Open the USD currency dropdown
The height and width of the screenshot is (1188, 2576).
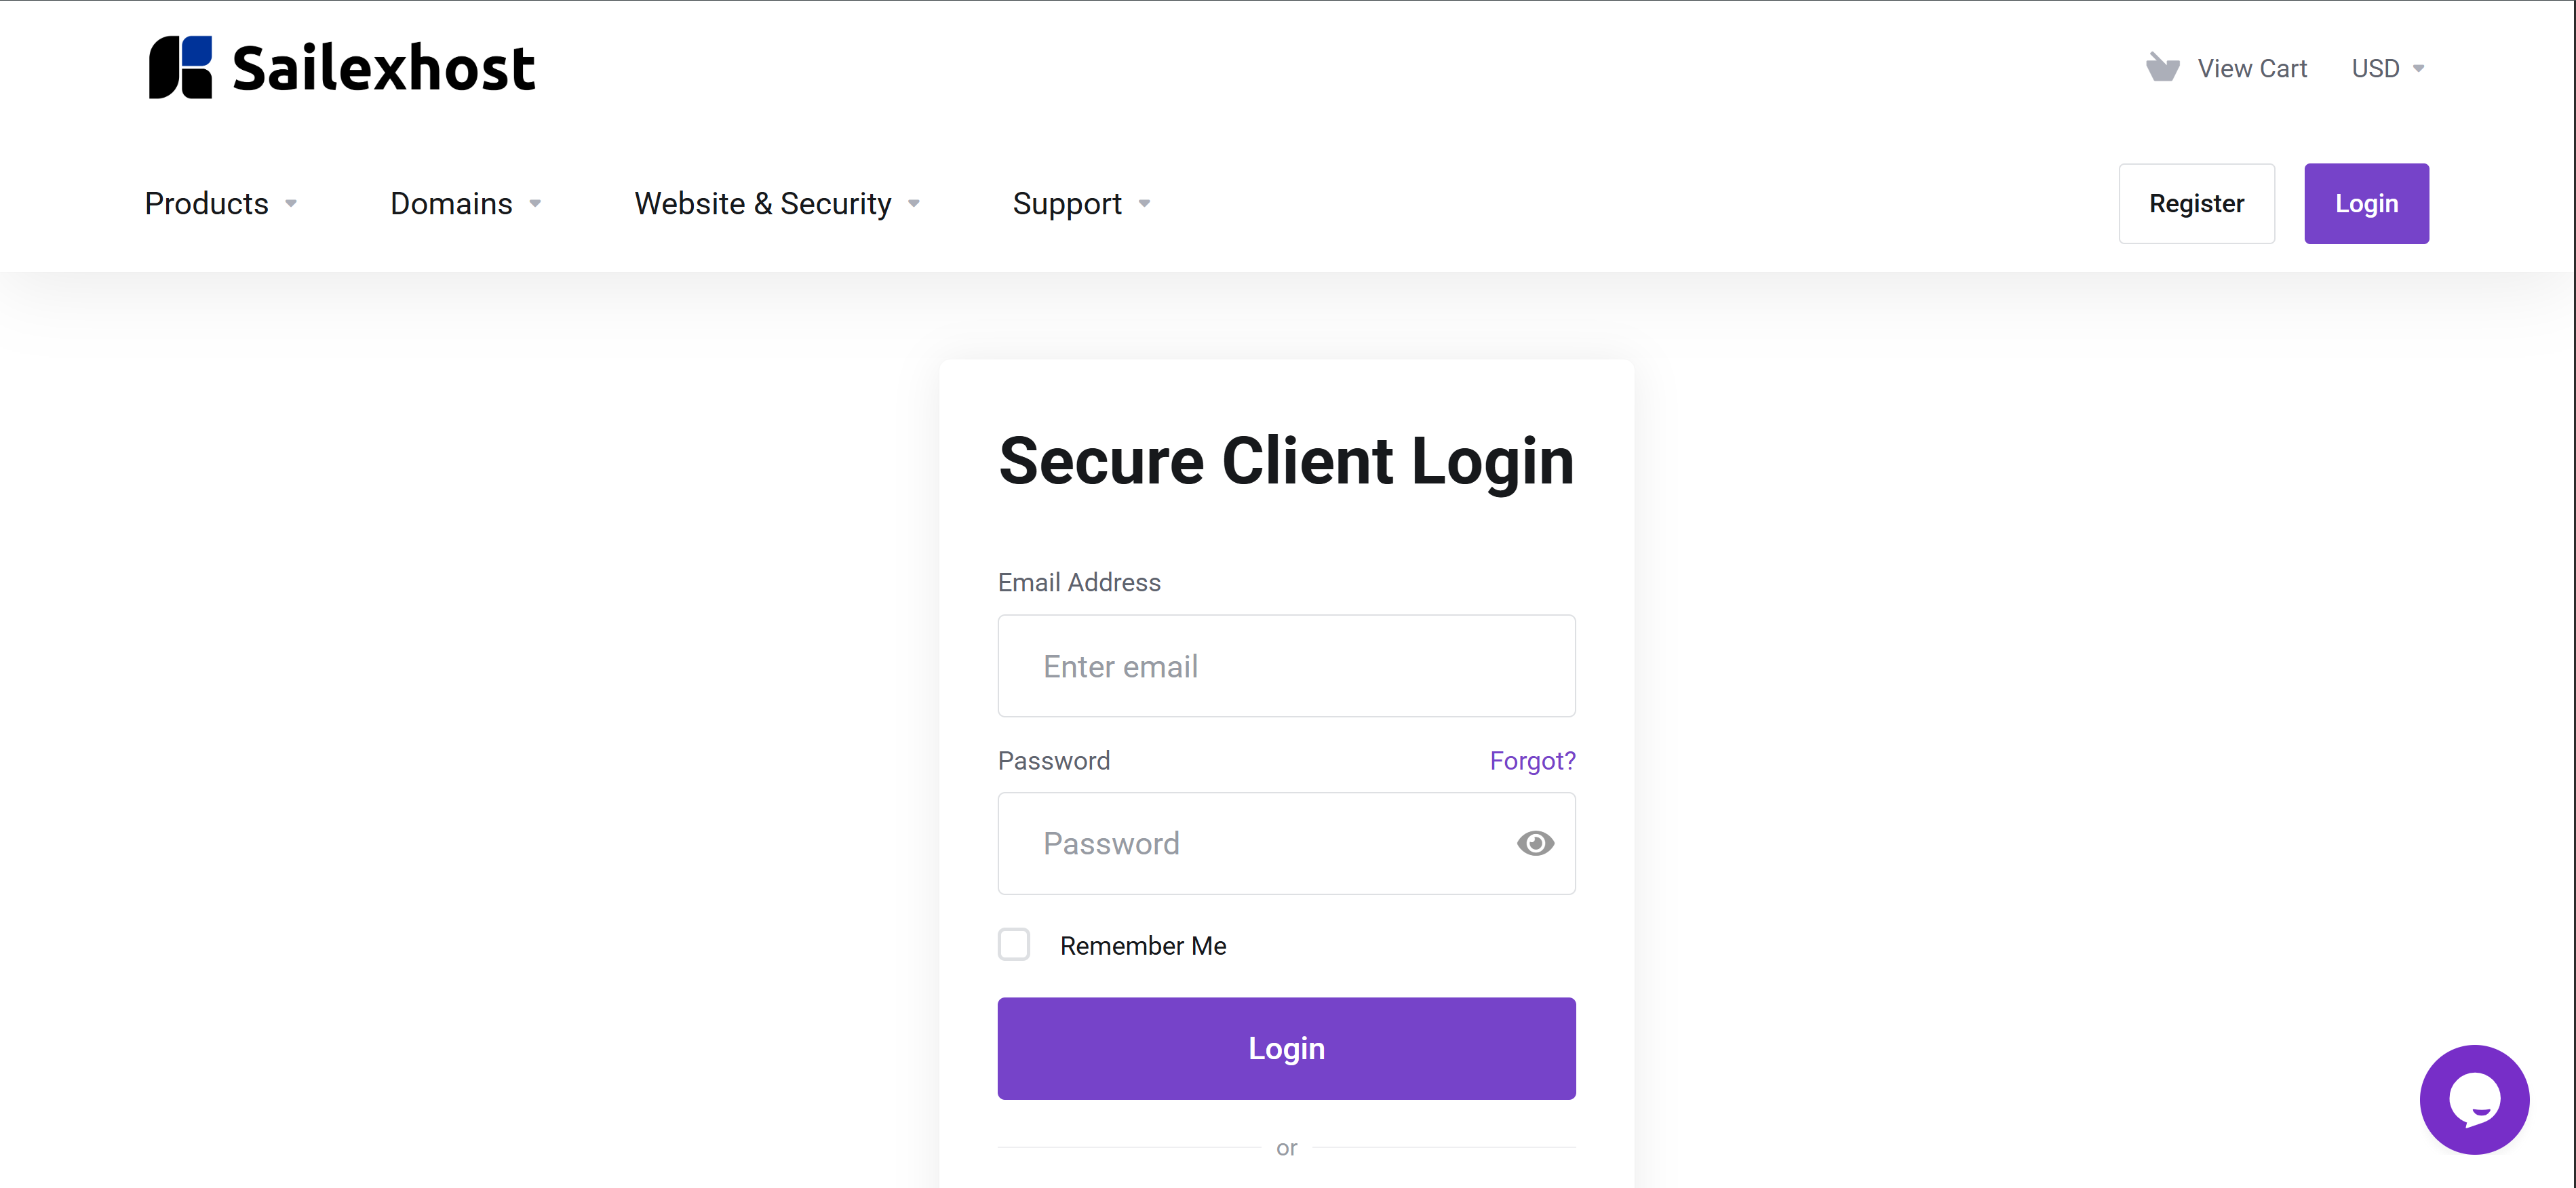[x=2387, y=68]
